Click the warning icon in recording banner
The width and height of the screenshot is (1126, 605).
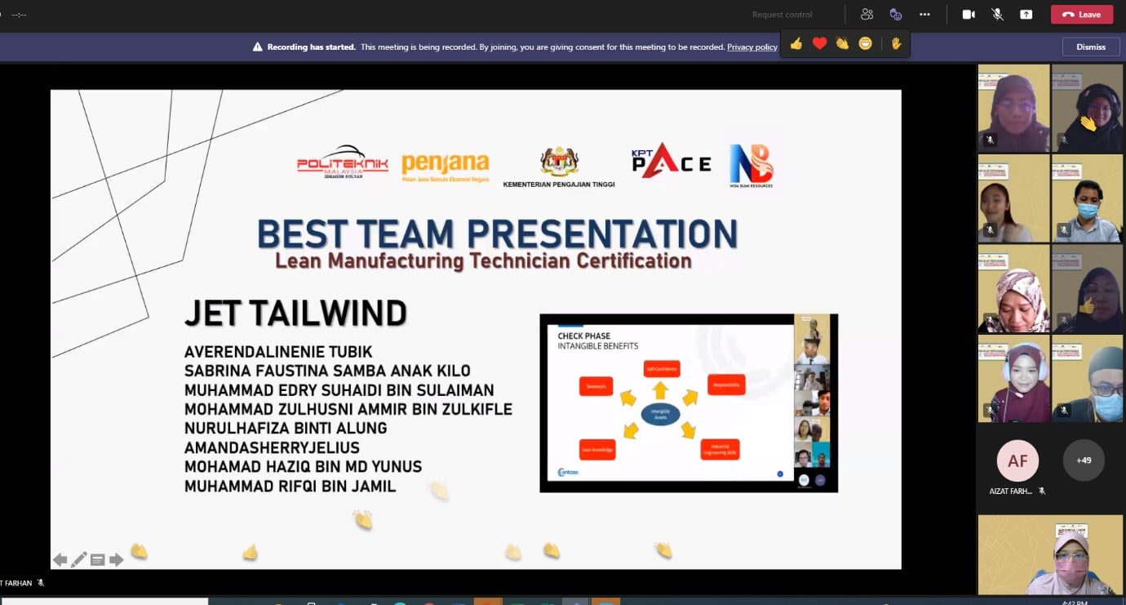[x=258, y=47]
